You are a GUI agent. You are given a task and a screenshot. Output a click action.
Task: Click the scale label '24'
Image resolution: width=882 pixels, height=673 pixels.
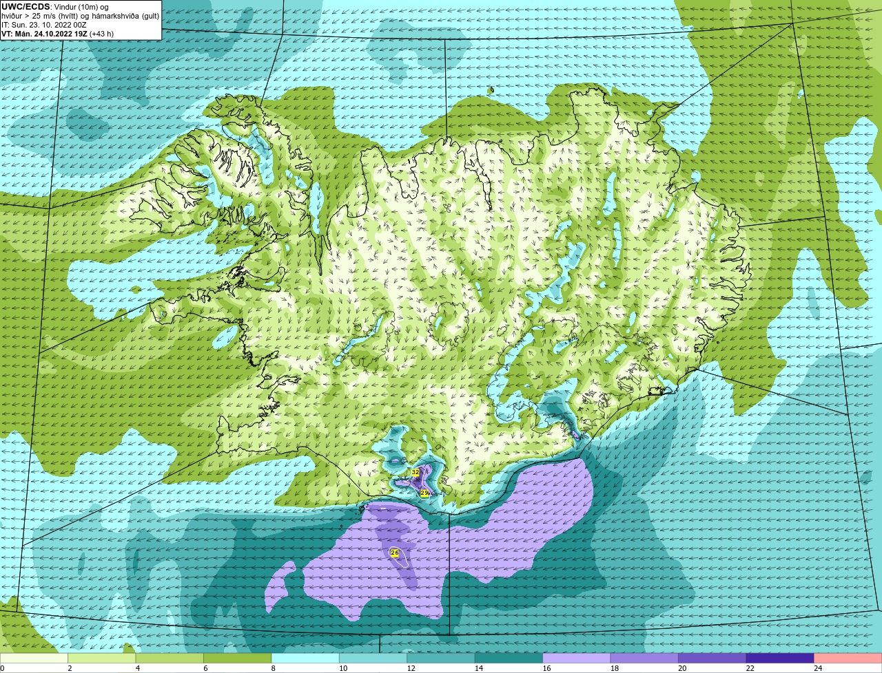[x=818, y=668]
